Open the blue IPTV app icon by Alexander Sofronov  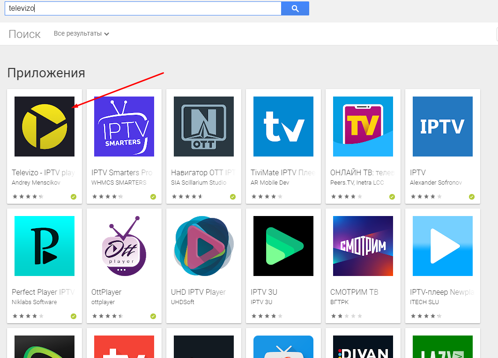443,127
